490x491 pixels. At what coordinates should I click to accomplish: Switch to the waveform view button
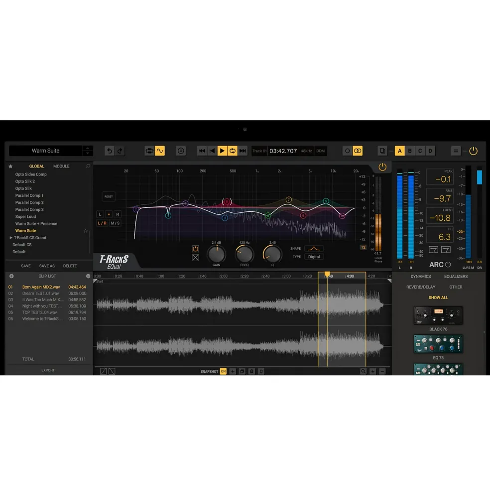[160, 151]
